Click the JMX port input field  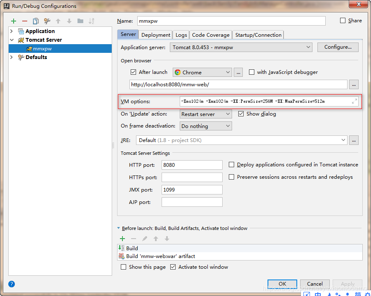click(x=192, y=189)
